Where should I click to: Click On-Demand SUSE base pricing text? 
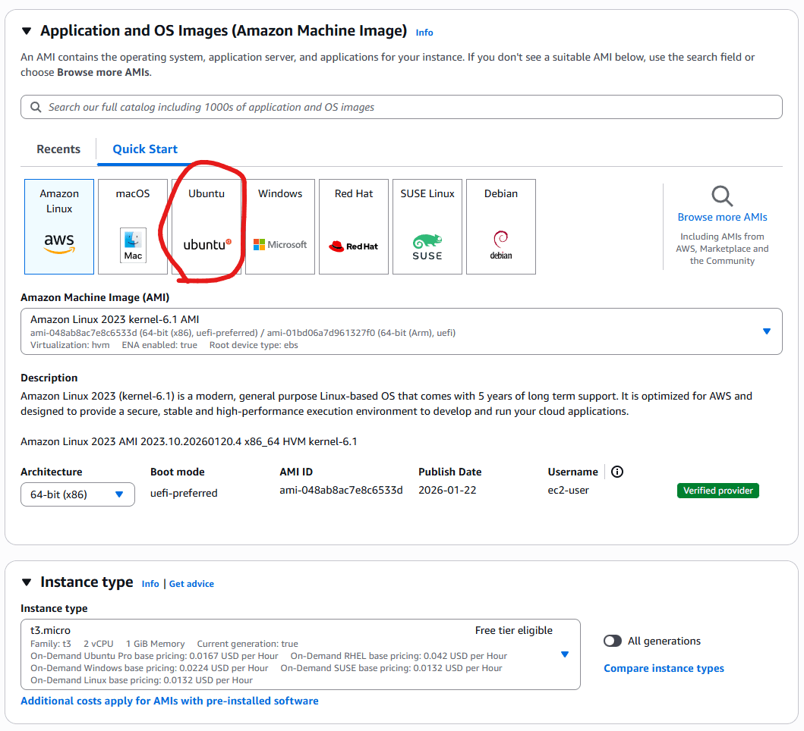pos(391,668)
